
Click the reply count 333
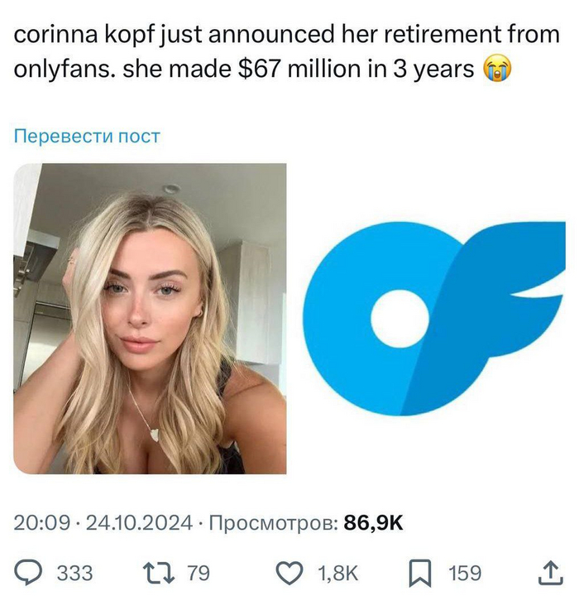tap(75, 573)
